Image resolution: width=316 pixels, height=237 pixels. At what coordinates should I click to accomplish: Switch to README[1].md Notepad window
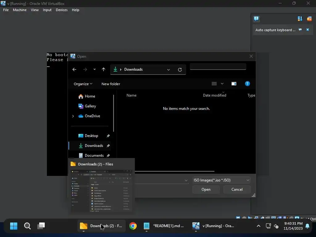point(164,226)
